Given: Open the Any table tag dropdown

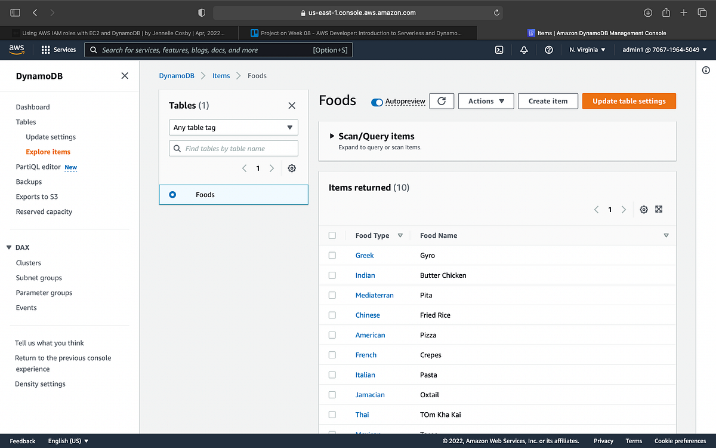Looking at the screenshot, I should [233, 127].
